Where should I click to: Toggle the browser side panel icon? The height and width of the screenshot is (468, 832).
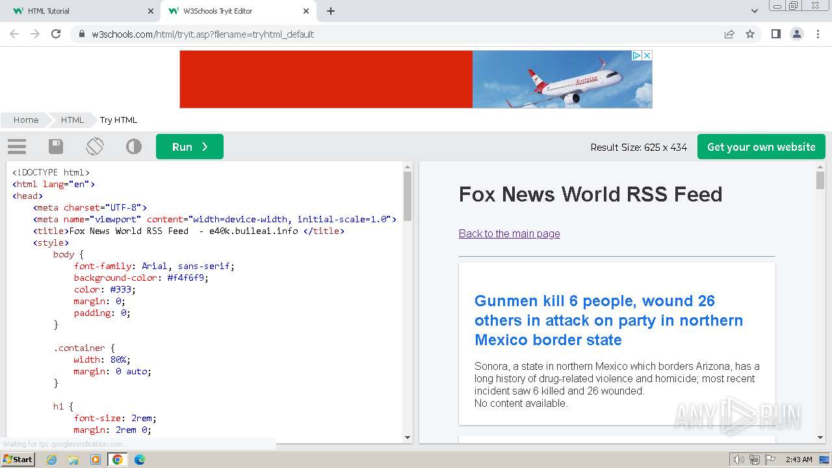tap(775, 34)
